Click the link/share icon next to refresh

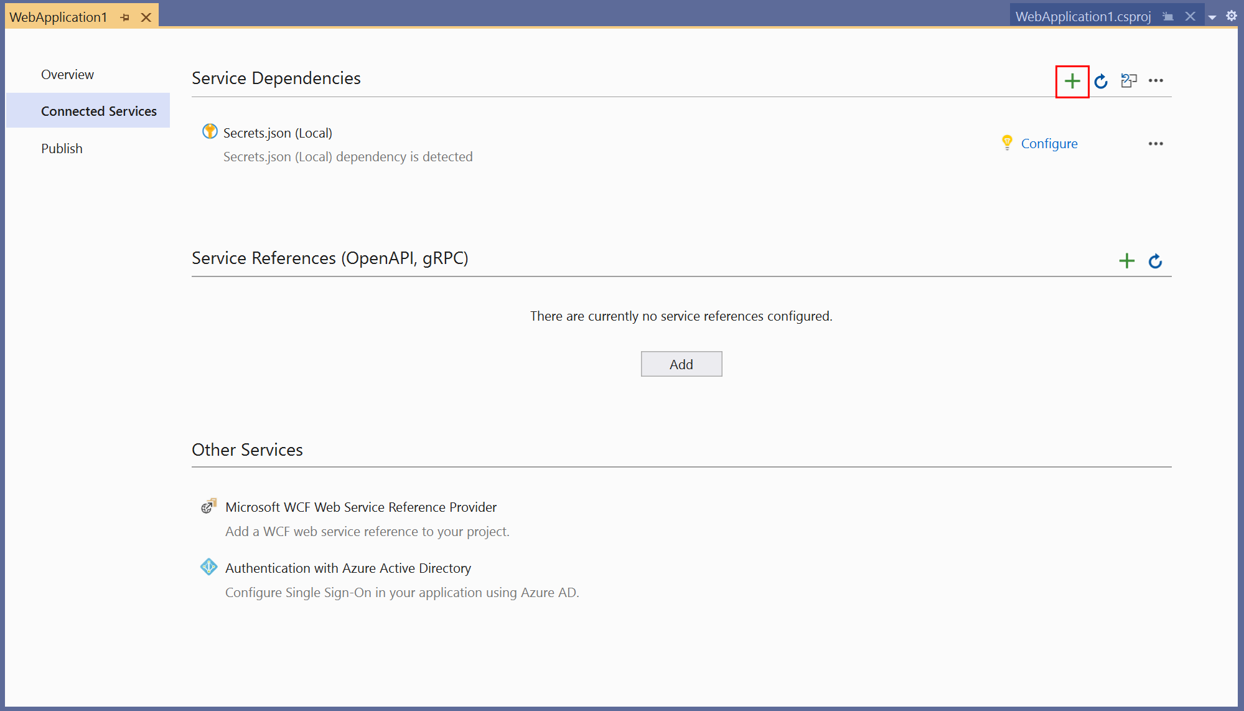click(x=1129, y=80)
